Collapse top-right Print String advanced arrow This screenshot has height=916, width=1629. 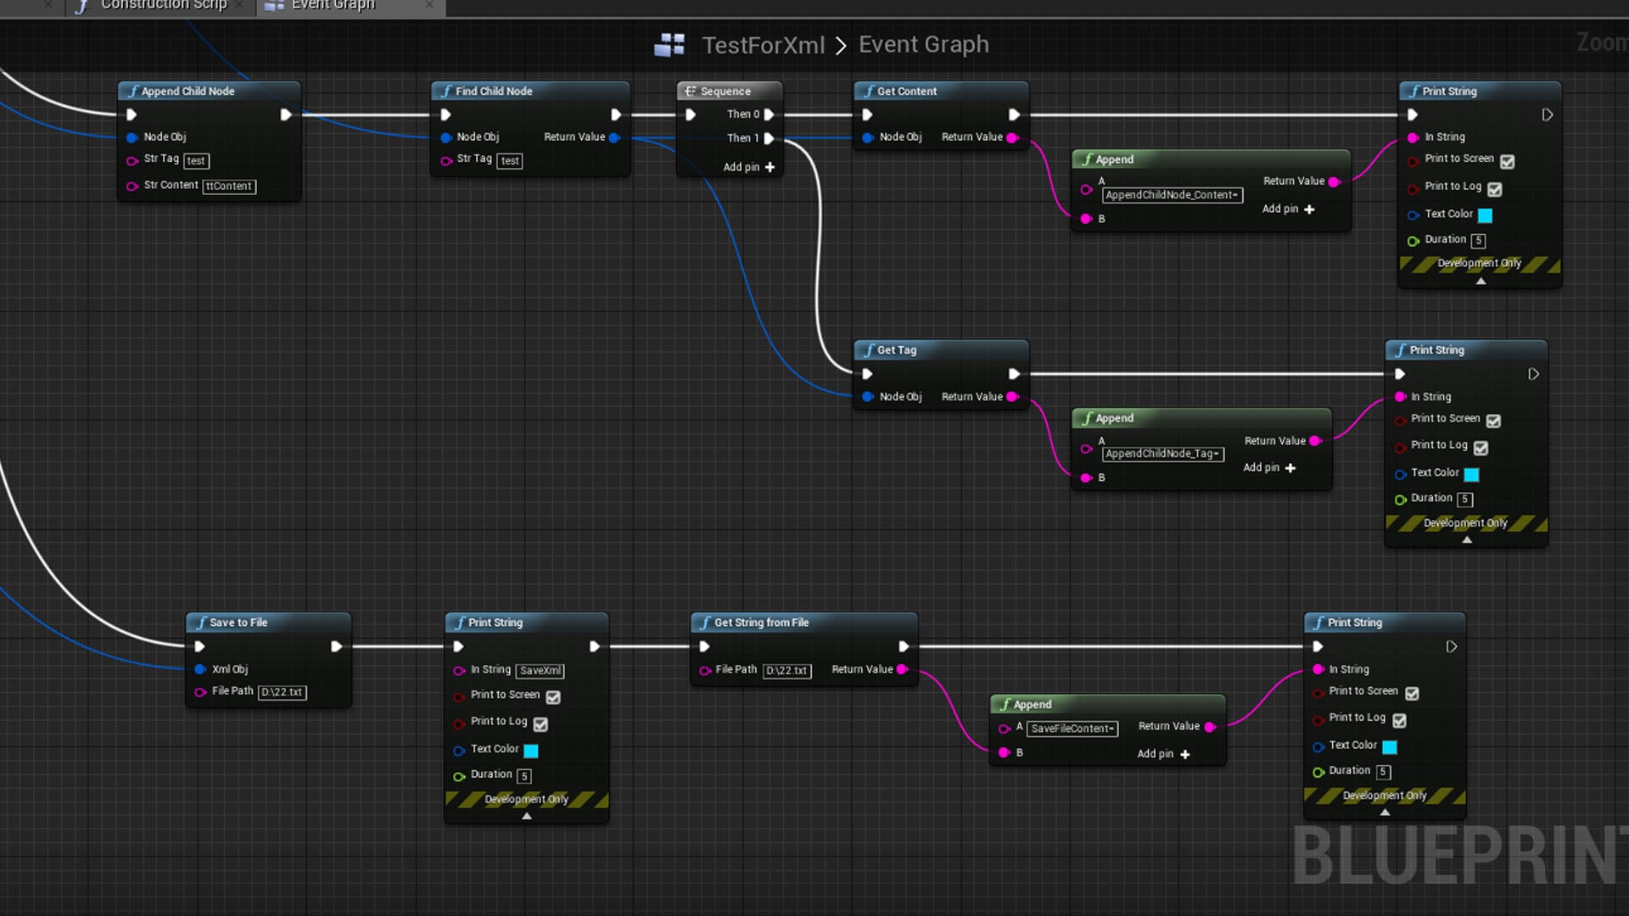point(1481,281)
